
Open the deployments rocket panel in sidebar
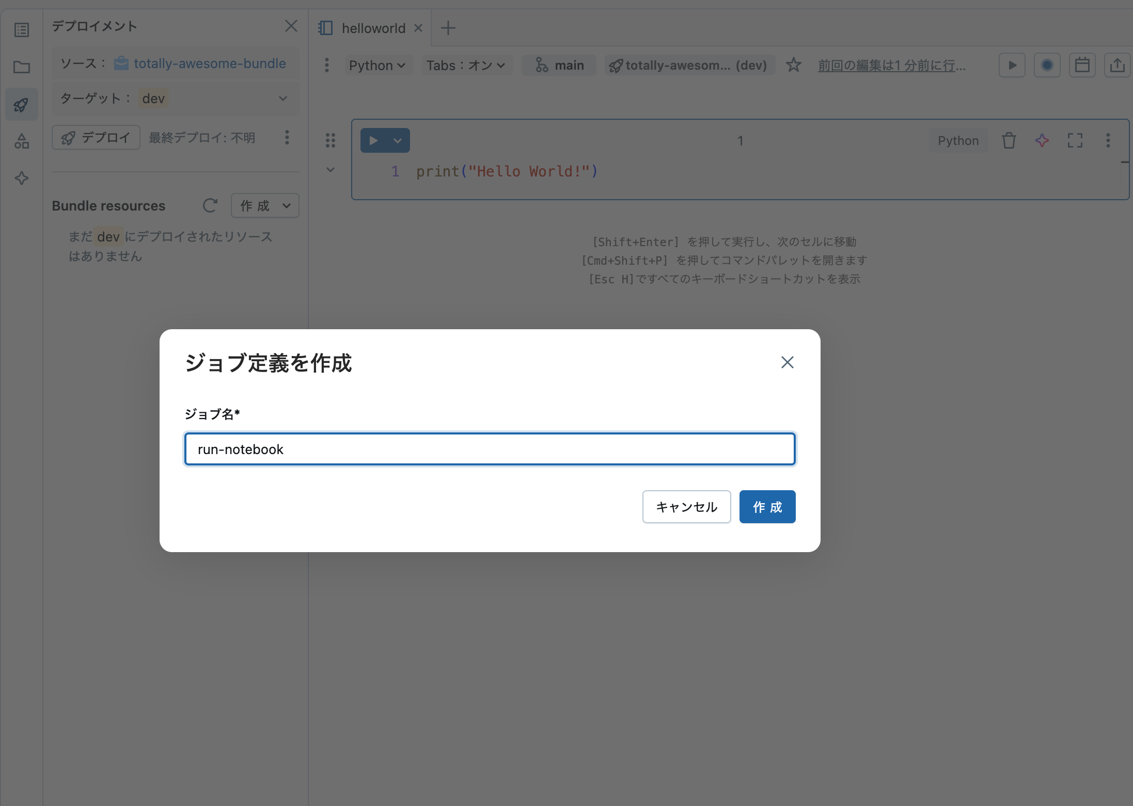coord(21,104)
